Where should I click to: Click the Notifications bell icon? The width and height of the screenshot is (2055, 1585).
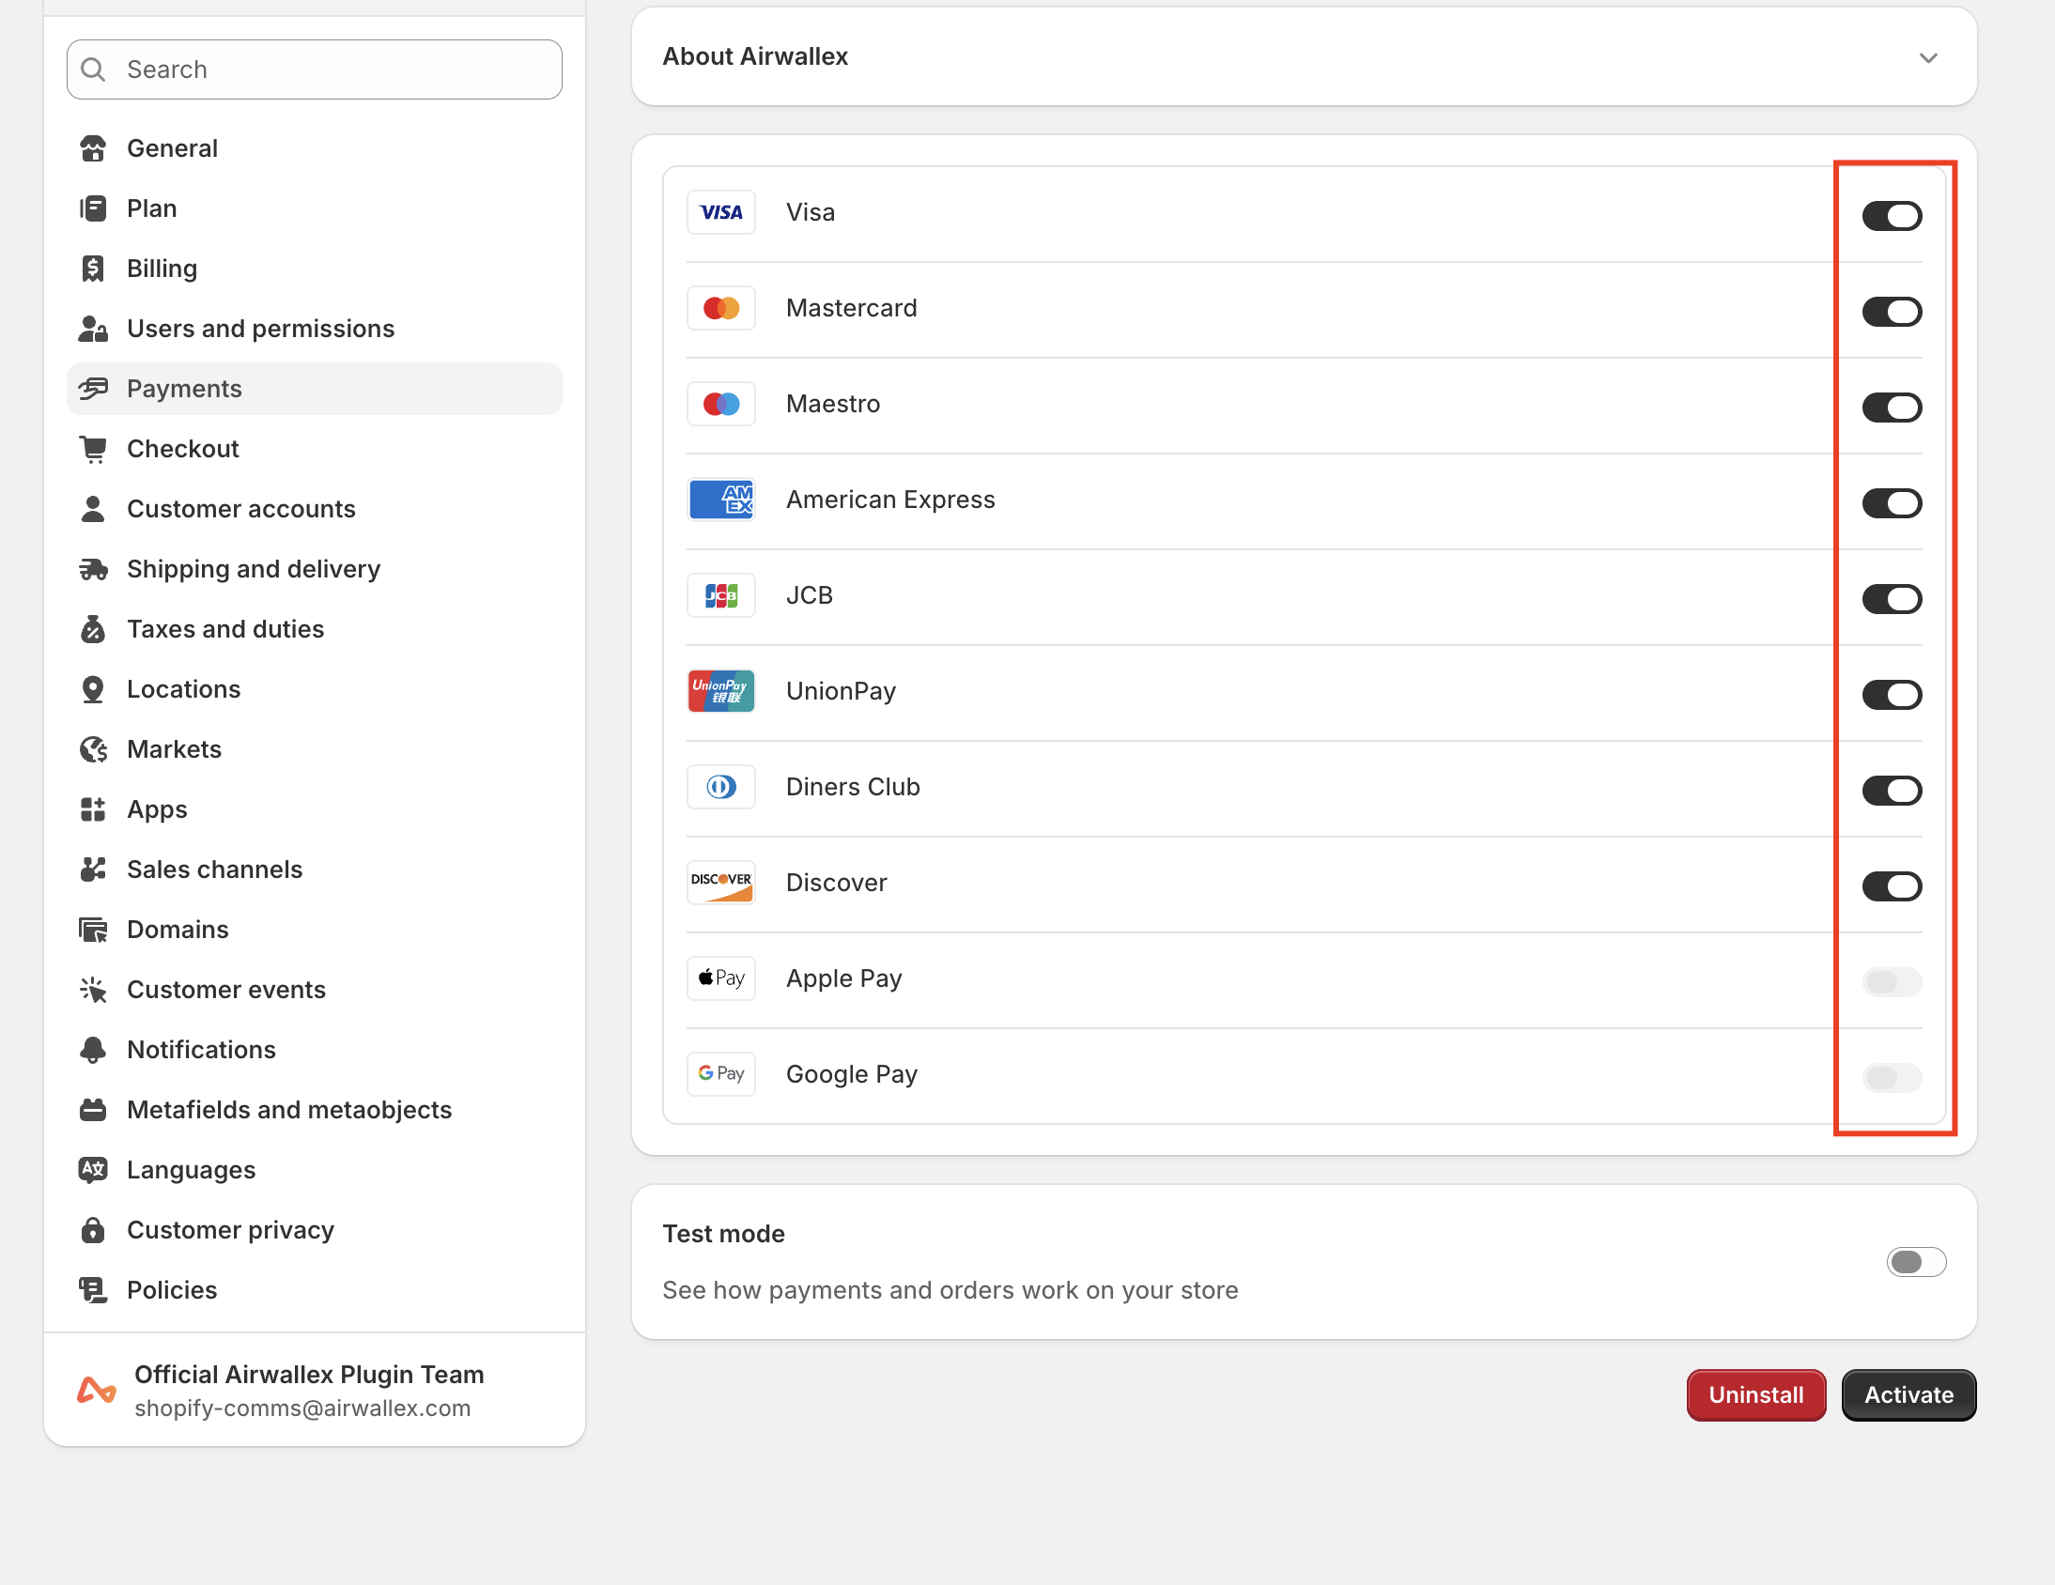93,1050
